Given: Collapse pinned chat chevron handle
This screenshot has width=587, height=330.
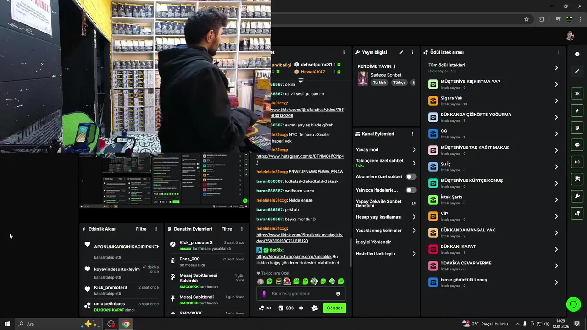Looking at the screenshot, I should (301, 80).
